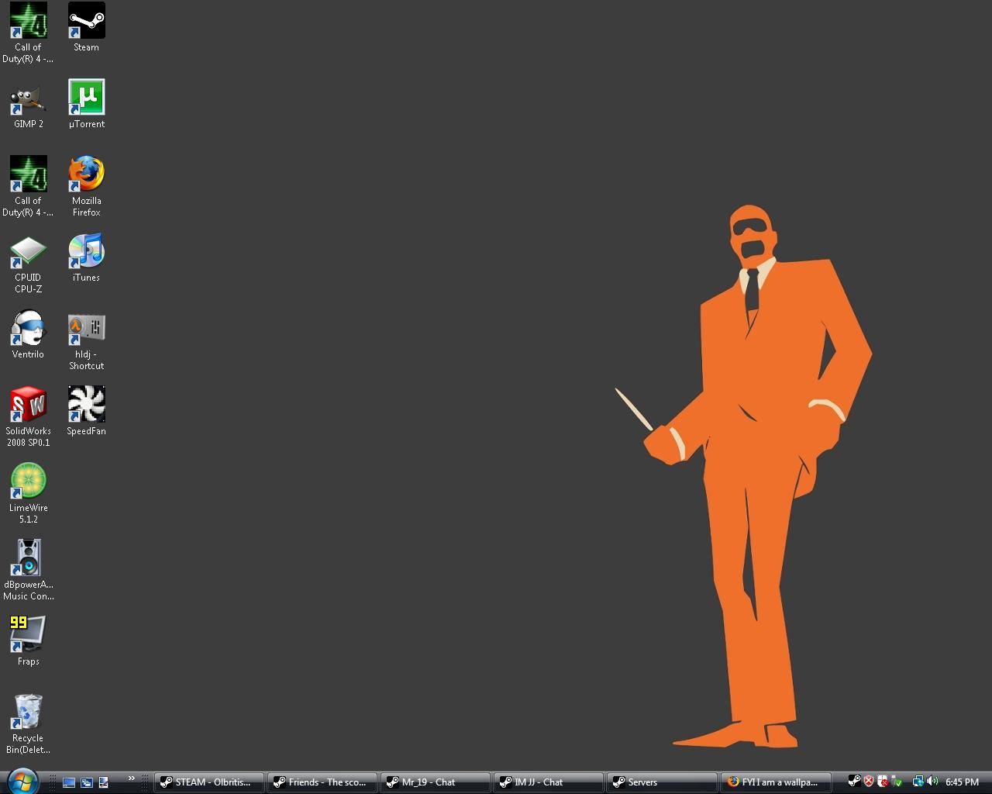The height and width of the screenshot is (794, 992).
Task: Expand the Quick Launch overflow chevron
Action: (132, 778)
